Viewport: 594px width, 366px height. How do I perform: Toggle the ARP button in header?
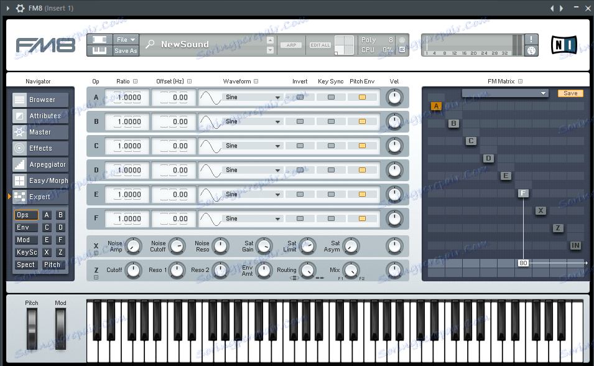click(x=291, y=45)
